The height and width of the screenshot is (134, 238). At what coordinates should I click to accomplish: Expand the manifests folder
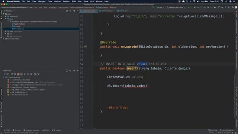6,16
